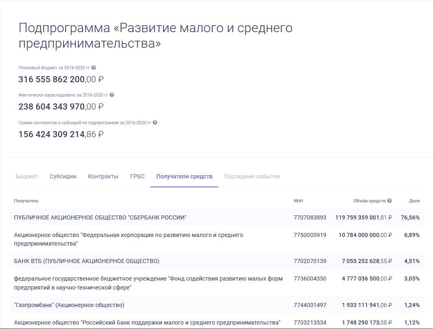This screenshot has width=433, height=329.
Task: Click amount 1 933 111 941,06 ₽
Action: (367, 305)
